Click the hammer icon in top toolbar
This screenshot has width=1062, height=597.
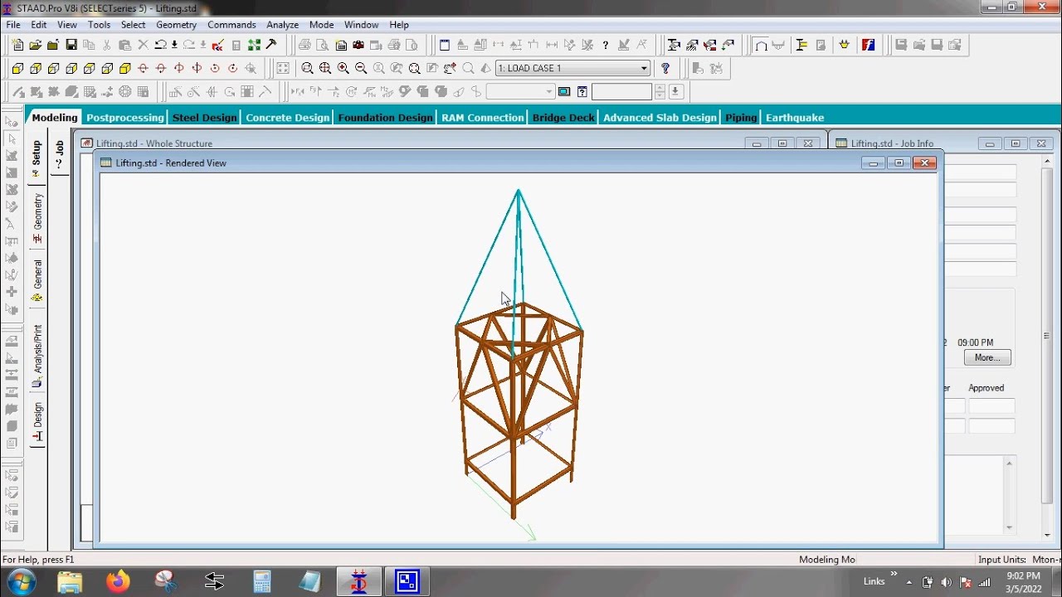tap(271, 45)
